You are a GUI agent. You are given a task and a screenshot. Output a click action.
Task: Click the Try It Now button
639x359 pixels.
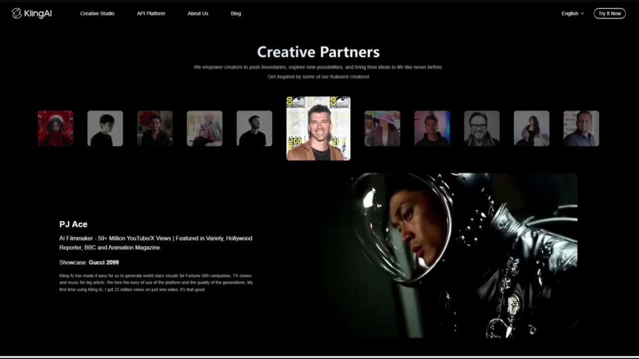point(609,14)
